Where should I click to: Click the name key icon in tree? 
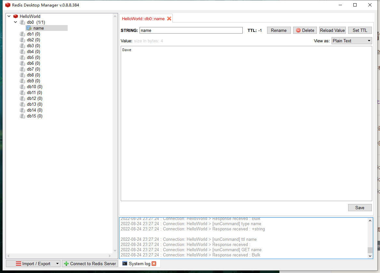coord(29,28)
